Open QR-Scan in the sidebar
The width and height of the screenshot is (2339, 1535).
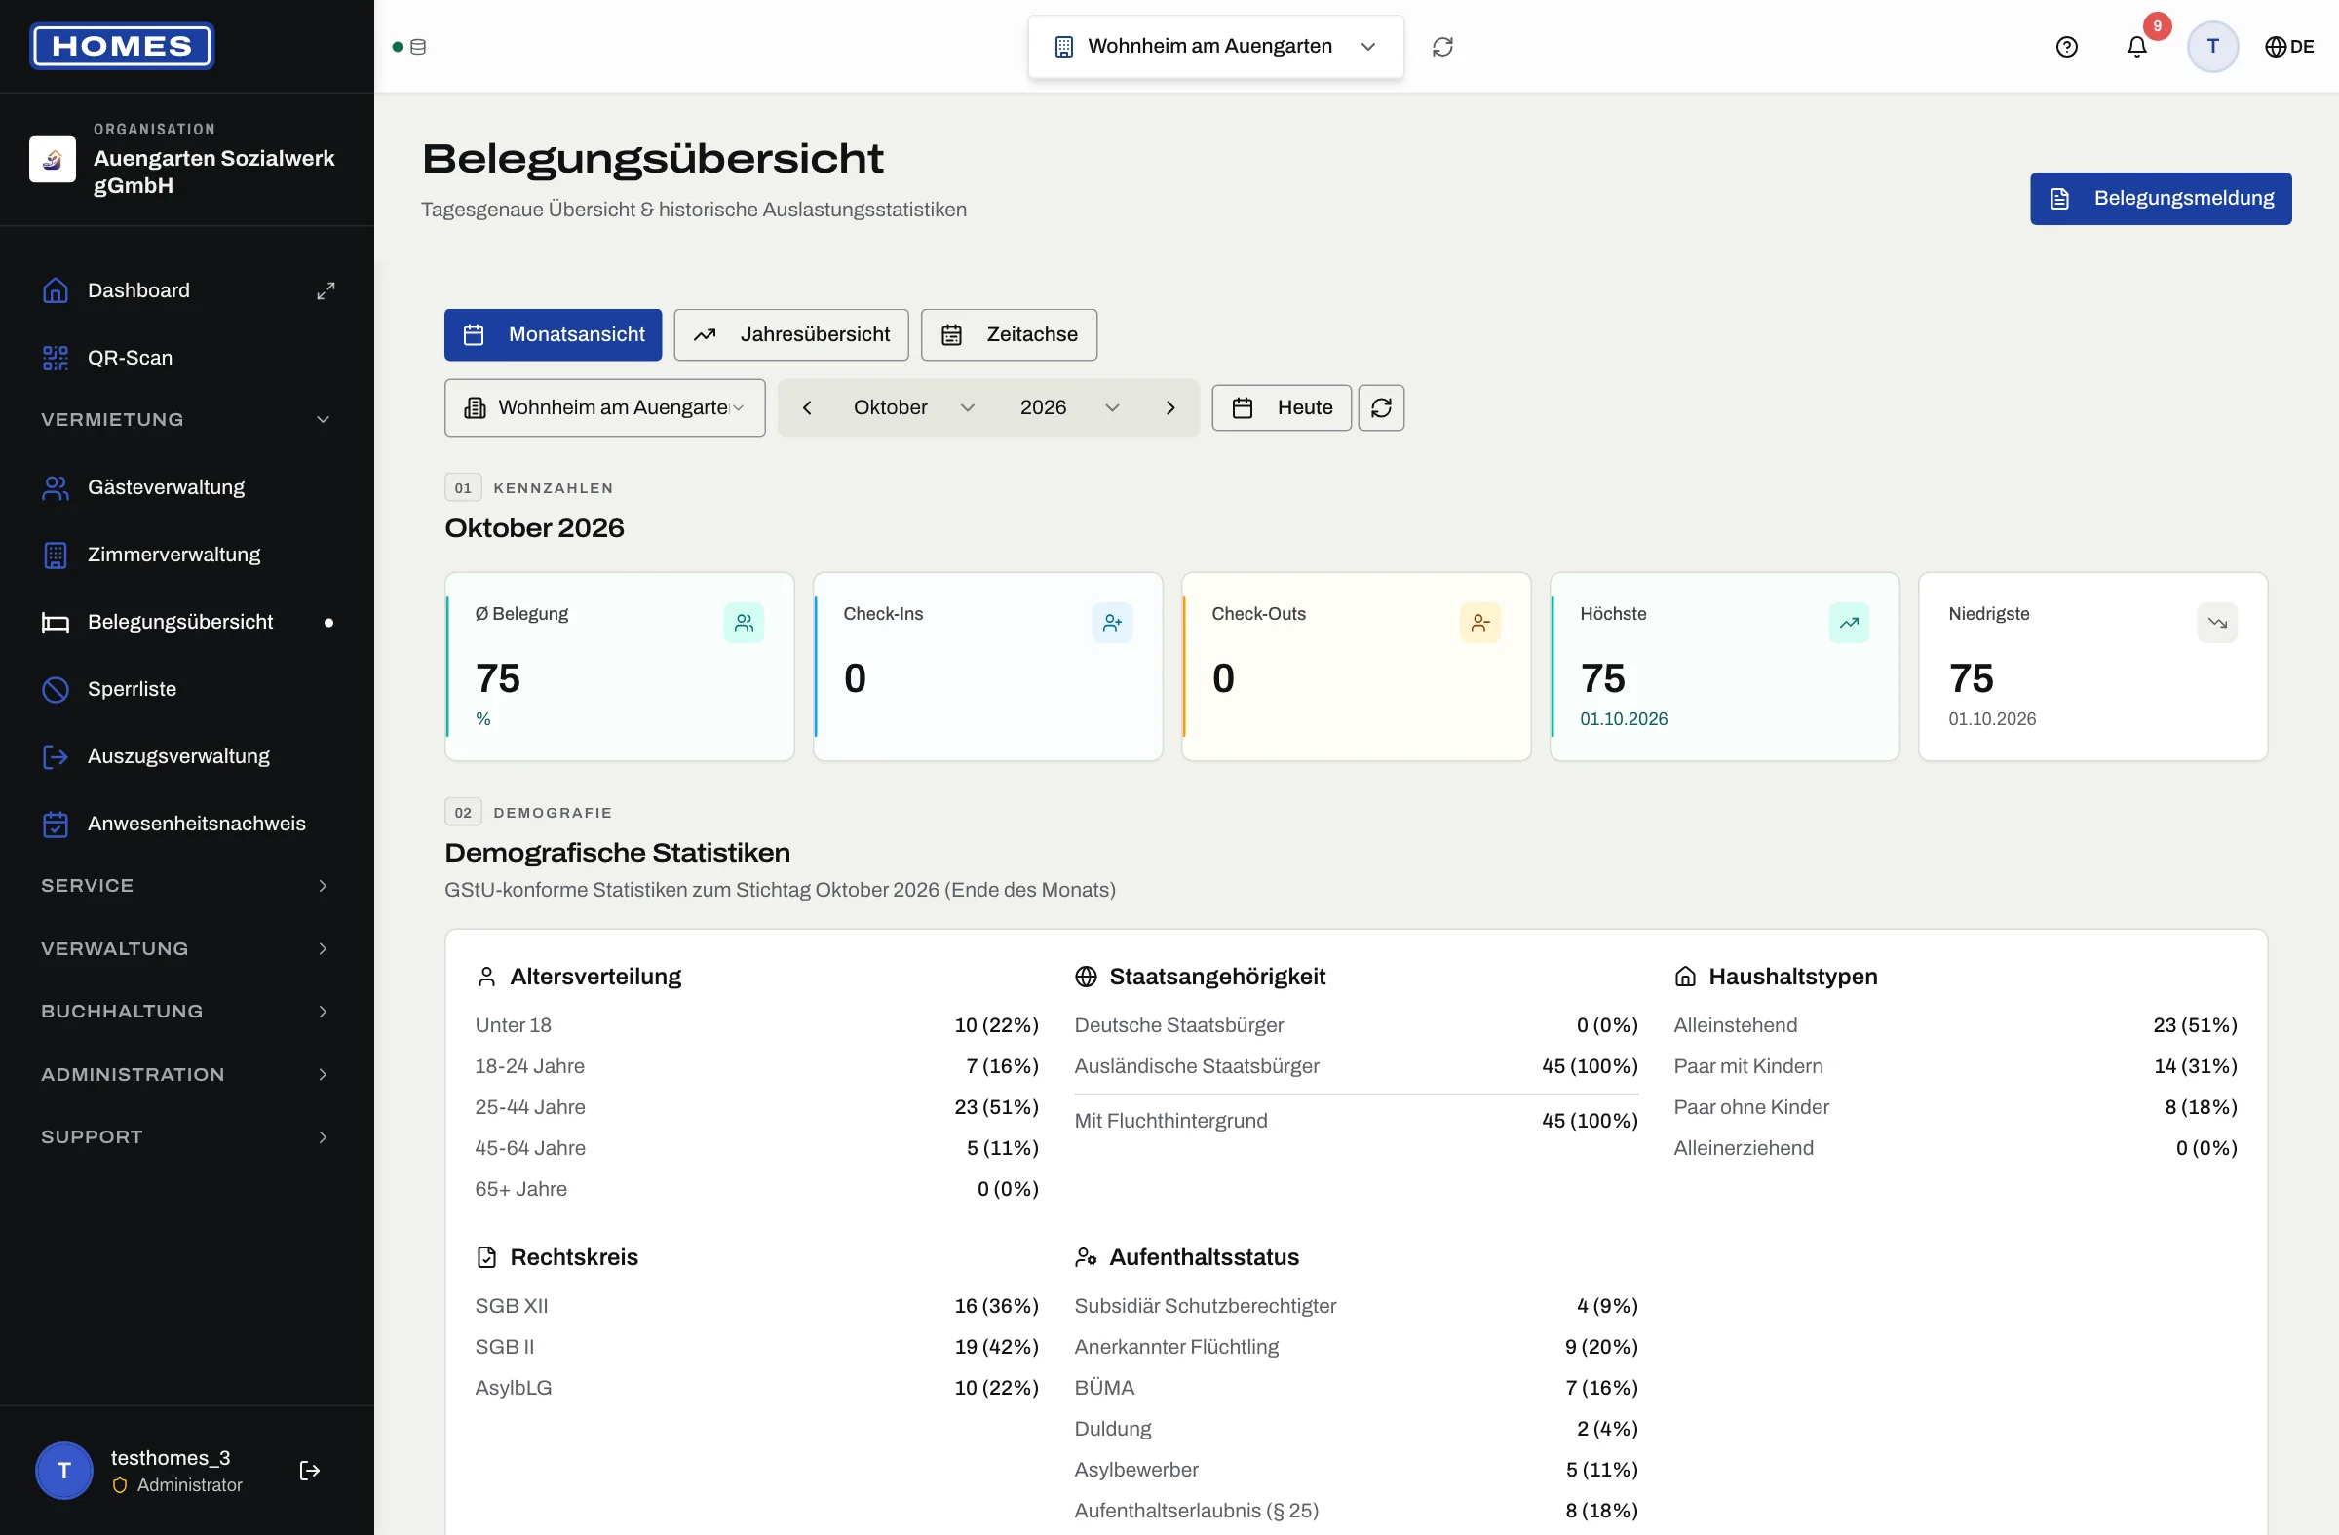tap(187, 358)
